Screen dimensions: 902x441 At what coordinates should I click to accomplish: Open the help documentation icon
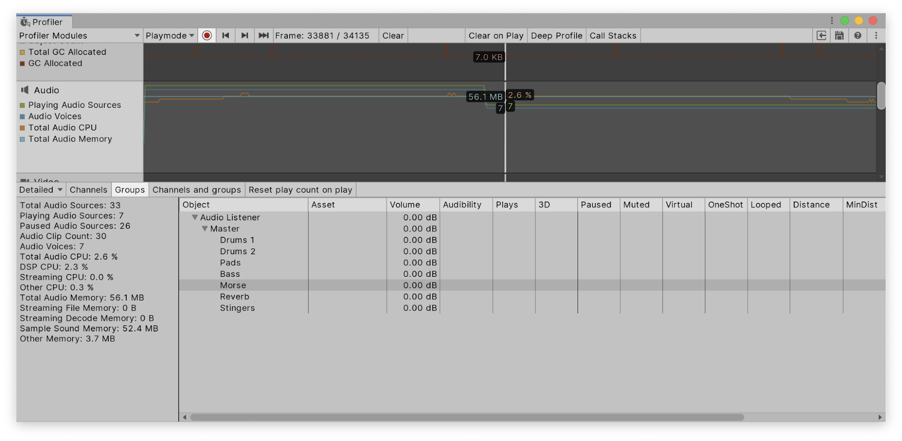[857, 36]
